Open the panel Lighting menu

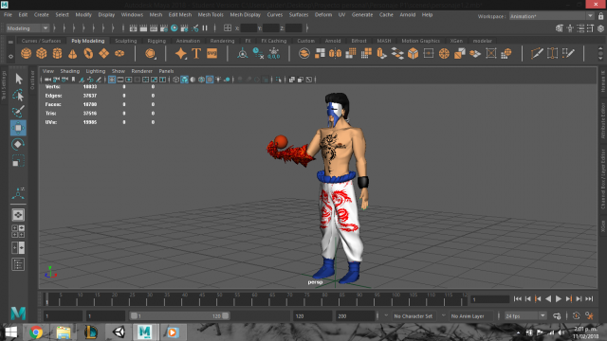click(x=96, y=71)
